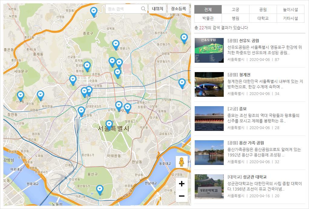The height and width of the screenshot is (209, 309).
Task: Click the 한남동 map label
Action: tap(137, 162)
